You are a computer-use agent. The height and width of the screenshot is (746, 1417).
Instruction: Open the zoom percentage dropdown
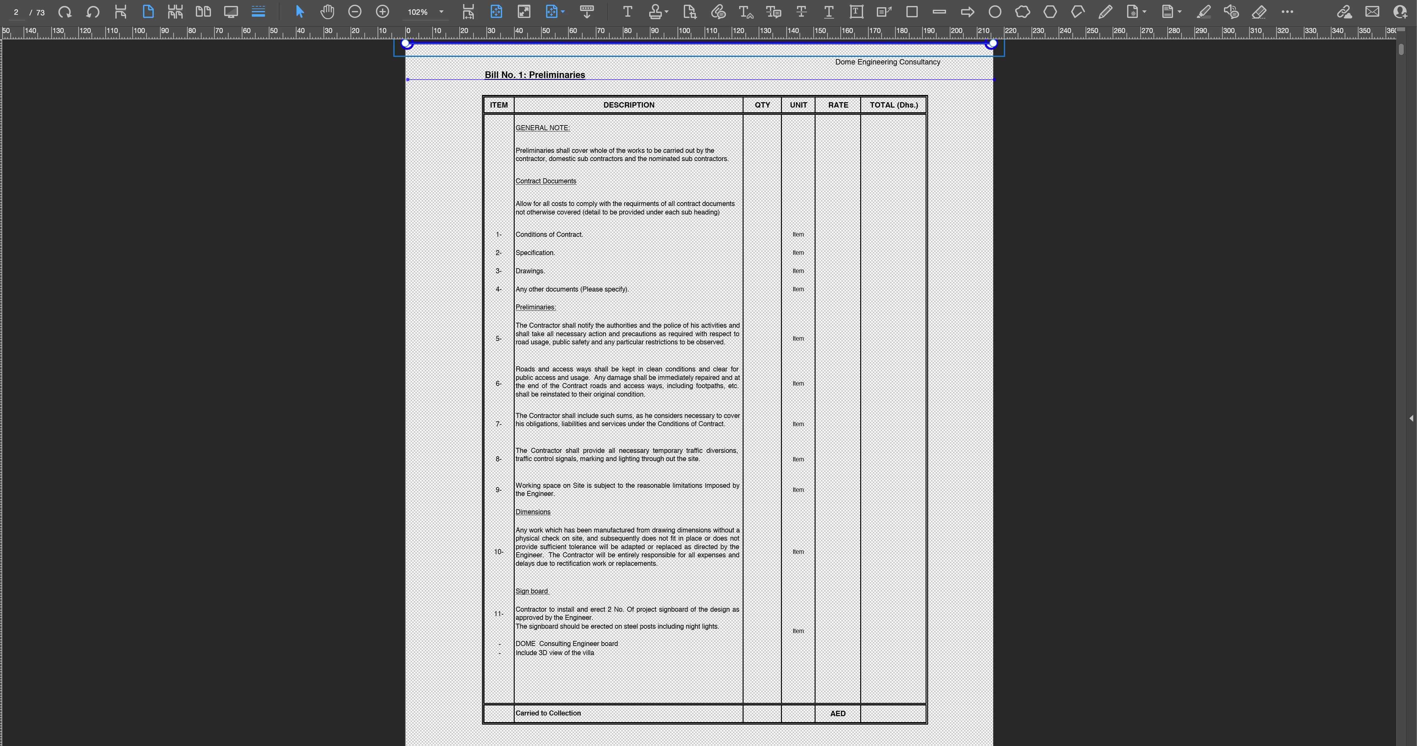tap(441, 12)
